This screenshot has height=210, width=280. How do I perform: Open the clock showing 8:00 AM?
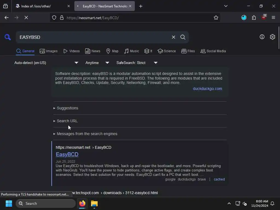(260, 203)
